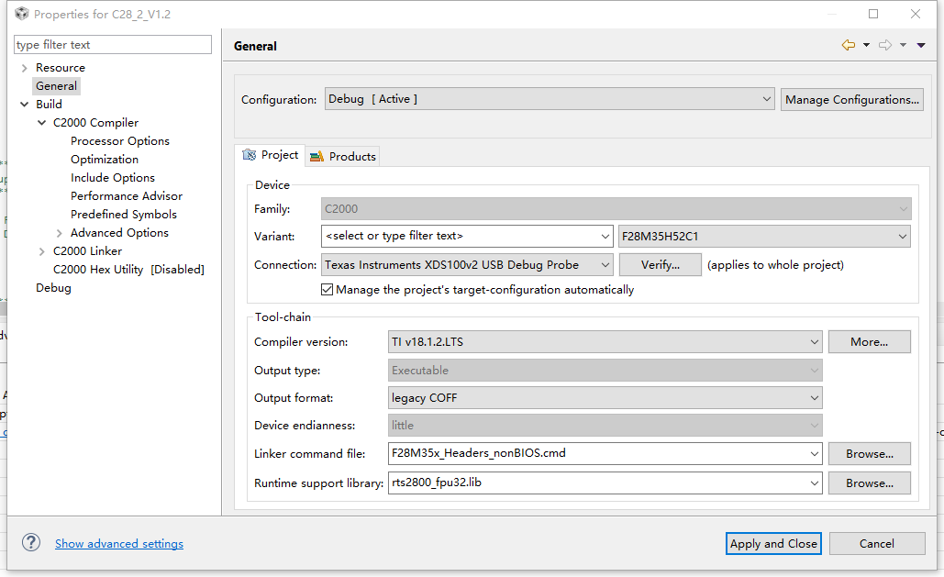Open the Show advanced settings link
944x577 pixels.
[x=119, y=544]
